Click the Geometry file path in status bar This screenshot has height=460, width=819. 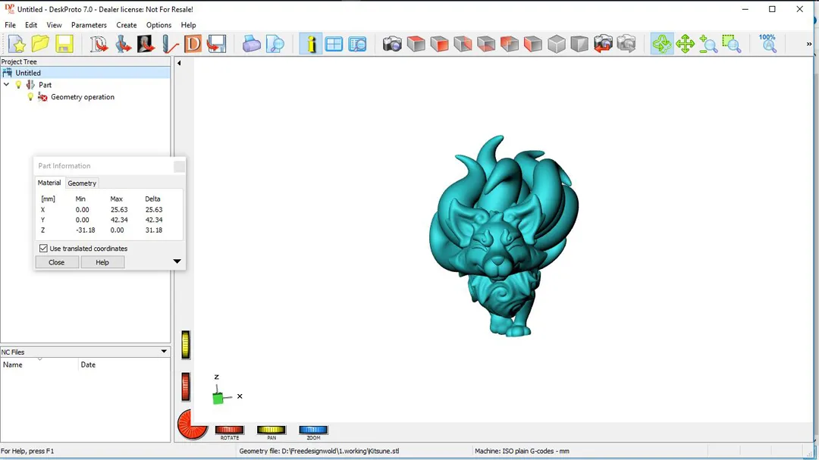[319, 451]
